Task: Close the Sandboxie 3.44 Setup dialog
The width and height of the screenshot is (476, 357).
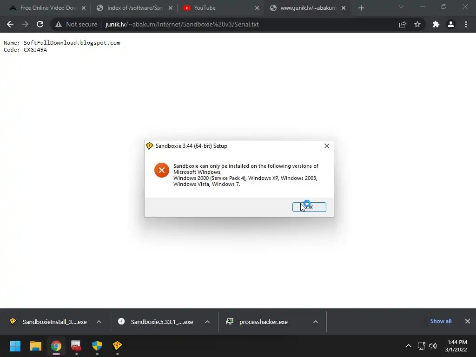Action: pos(327,146)
